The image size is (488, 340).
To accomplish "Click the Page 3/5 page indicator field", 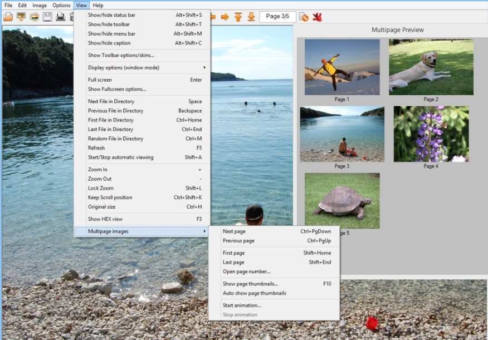I will pyautogui.click(x=277, y=17).
